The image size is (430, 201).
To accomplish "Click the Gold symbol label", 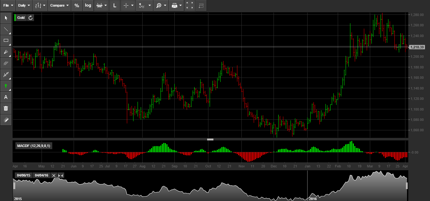I will point(21,18).
